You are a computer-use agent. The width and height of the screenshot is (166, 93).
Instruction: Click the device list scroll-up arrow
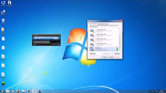point(120,29)
